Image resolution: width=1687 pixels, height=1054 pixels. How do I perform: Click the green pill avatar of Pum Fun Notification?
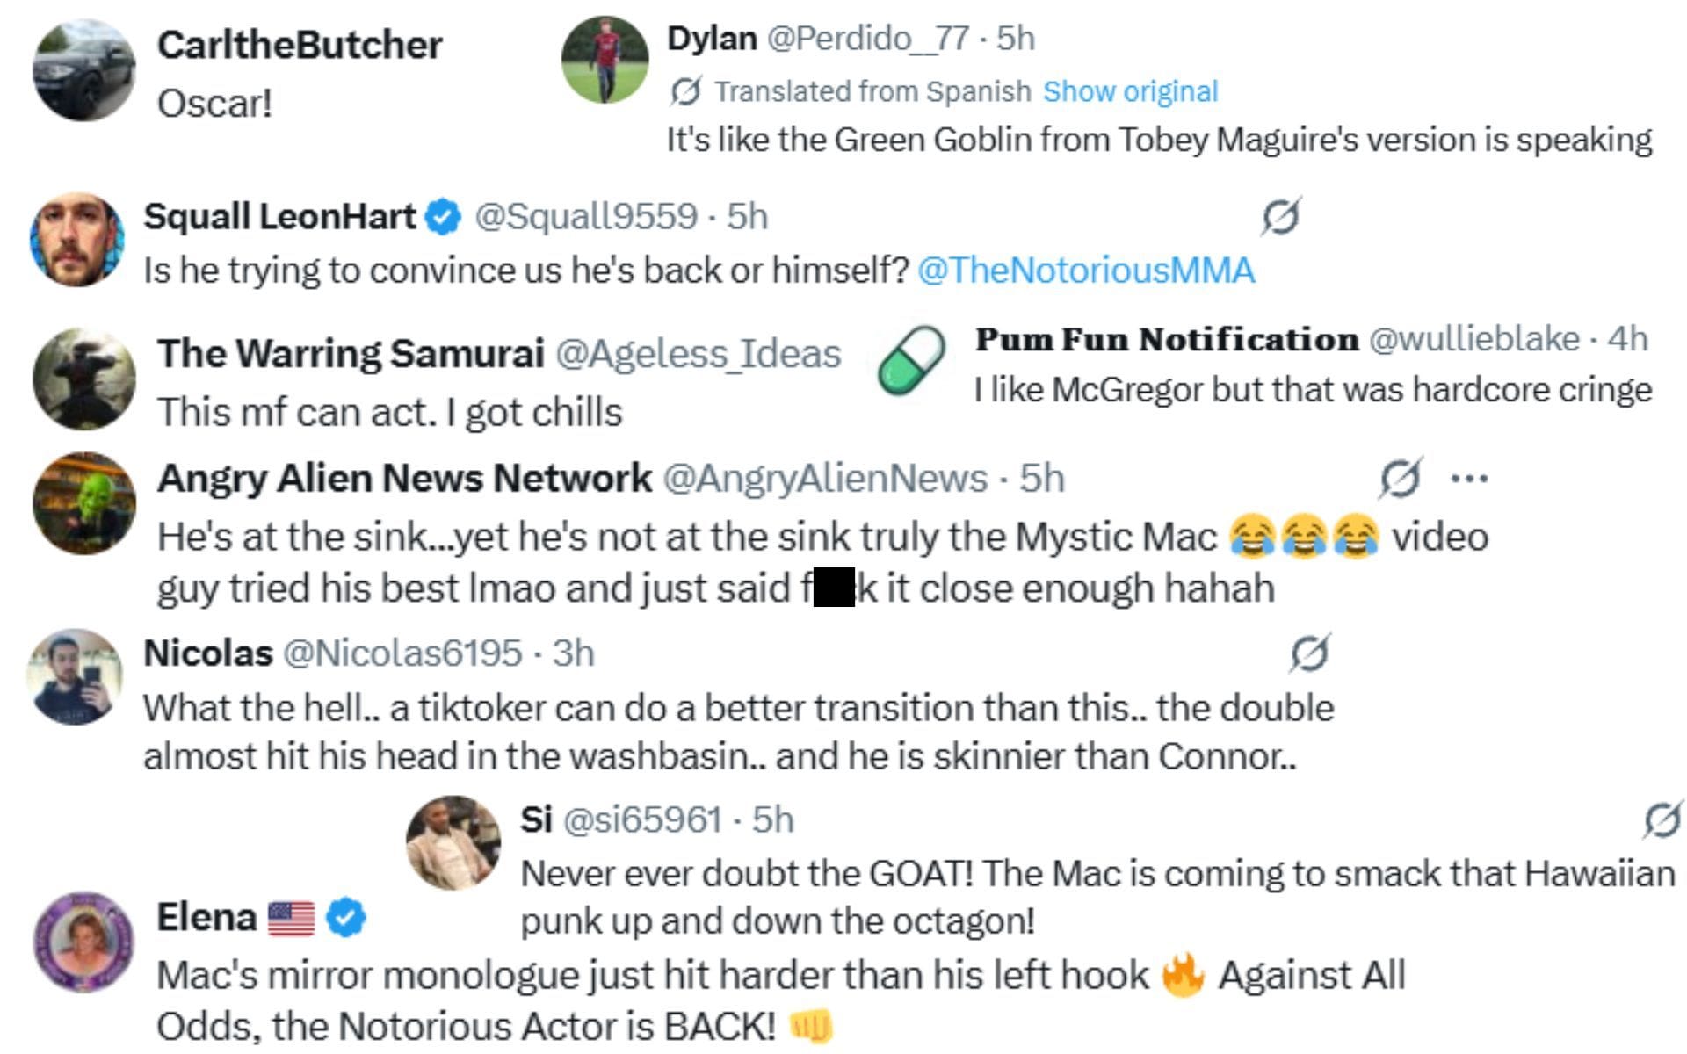911,360
